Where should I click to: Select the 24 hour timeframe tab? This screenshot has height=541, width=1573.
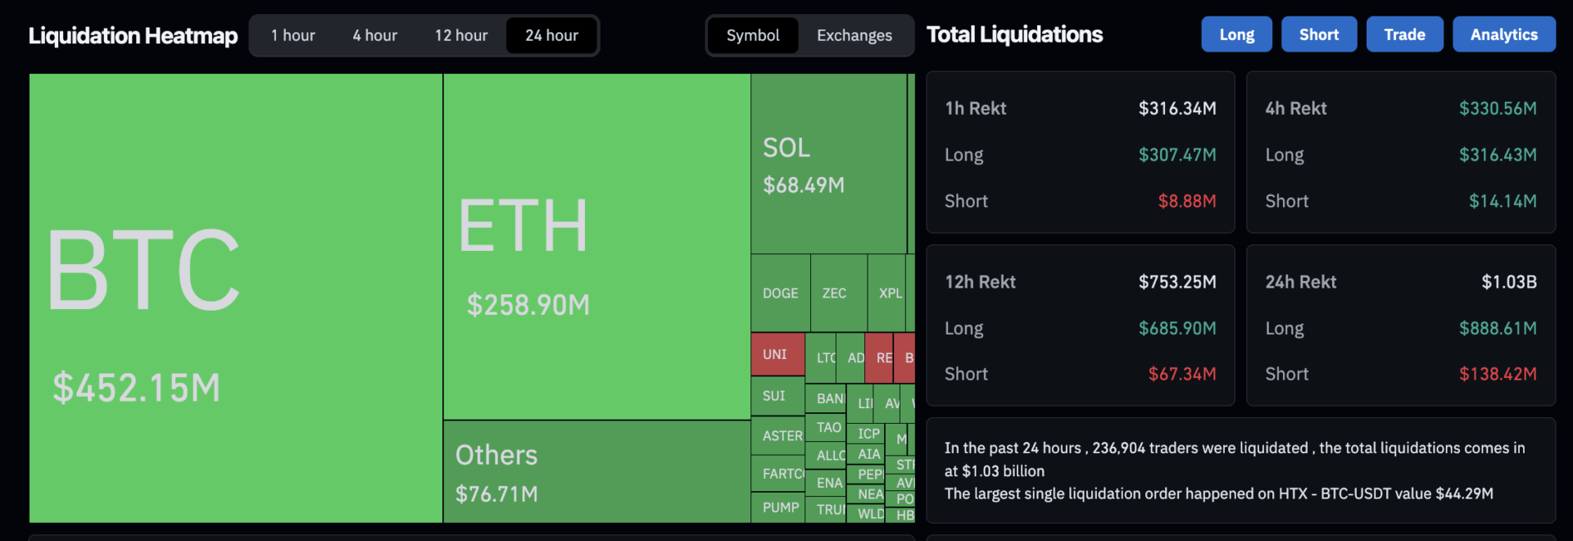click(551, 35)
